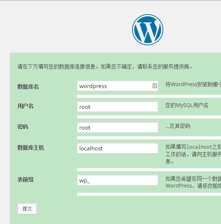
Task: Click the autofill contact icon in database name field
Action: pyautogui.click(x=155, y=86)
